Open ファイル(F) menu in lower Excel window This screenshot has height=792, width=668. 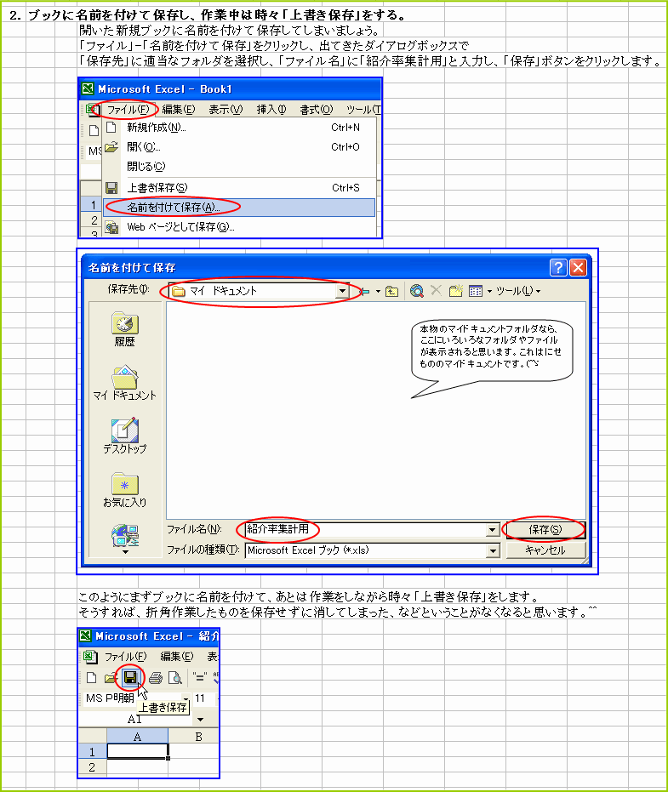click(x=125, y=657)
